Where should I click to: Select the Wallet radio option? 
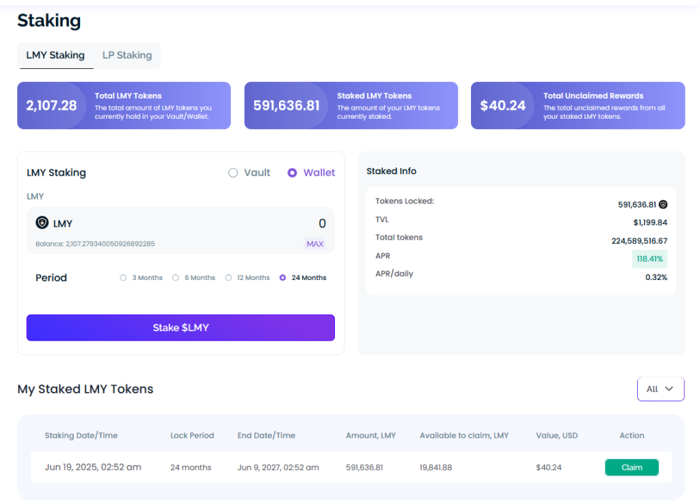pyautogui.click(x=293, y=173)
